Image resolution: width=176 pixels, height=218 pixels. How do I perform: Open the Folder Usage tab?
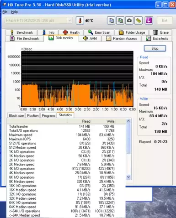tap(132, 32)
